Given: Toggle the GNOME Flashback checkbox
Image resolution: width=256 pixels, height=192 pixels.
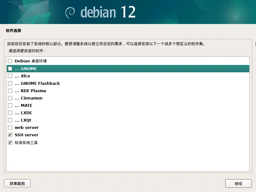Looking at the screenshot, I should click(10, 84).
